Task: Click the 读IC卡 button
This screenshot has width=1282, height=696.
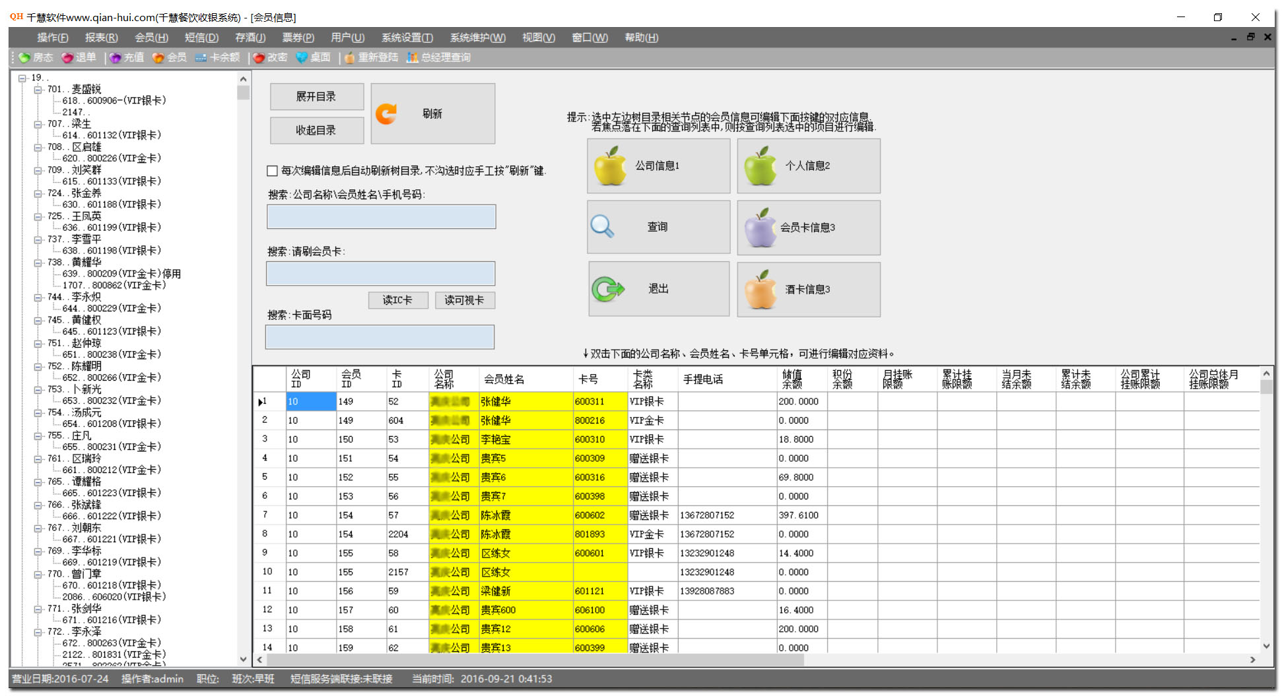Action: 397,300
